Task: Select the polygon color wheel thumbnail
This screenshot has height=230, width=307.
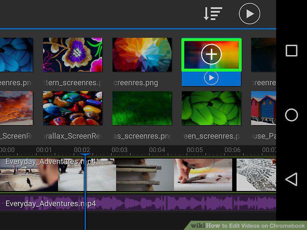Action: point(142,55)
